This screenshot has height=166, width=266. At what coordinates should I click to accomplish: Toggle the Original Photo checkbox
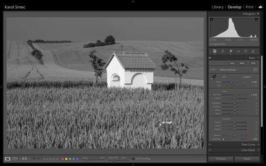211,44
